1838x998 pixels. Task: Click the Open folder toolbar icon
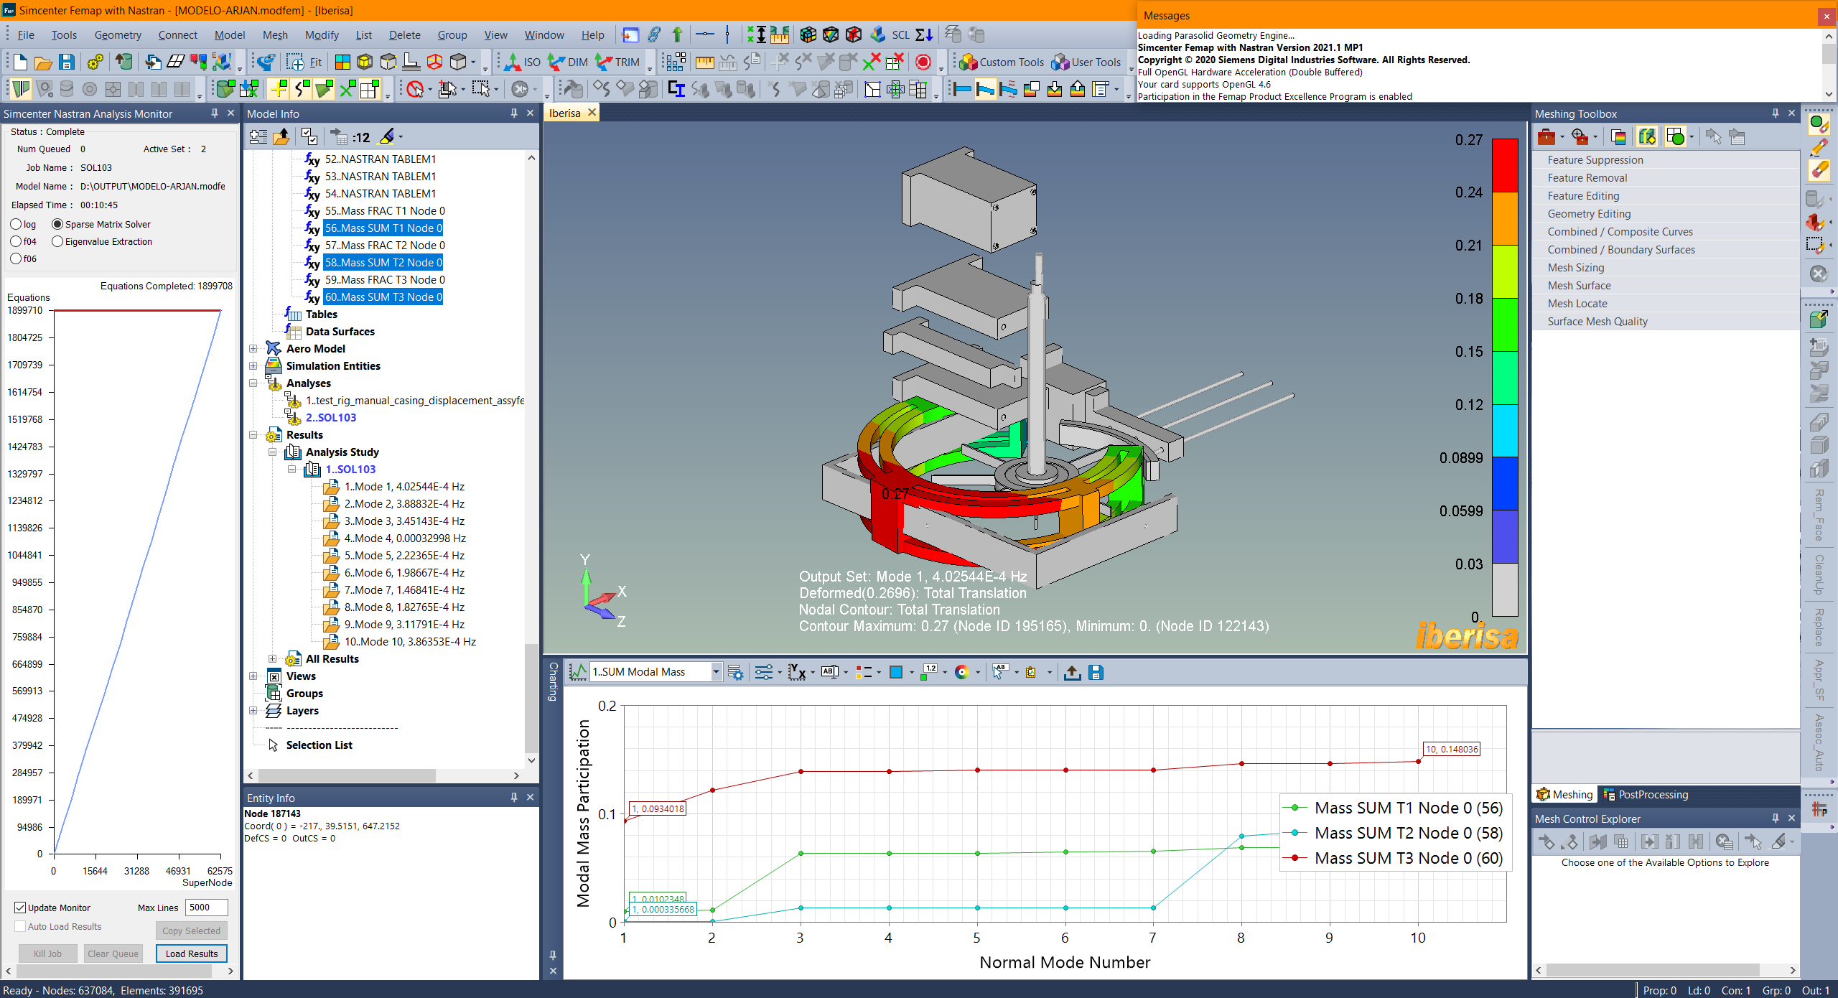point(43,62)
